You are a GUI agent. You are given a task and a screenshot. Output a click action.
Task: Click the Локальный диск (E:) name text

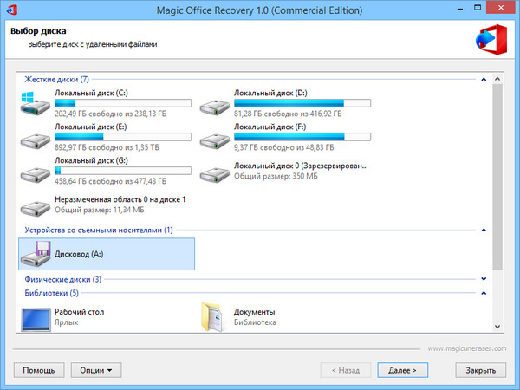[x=90, y=127]
